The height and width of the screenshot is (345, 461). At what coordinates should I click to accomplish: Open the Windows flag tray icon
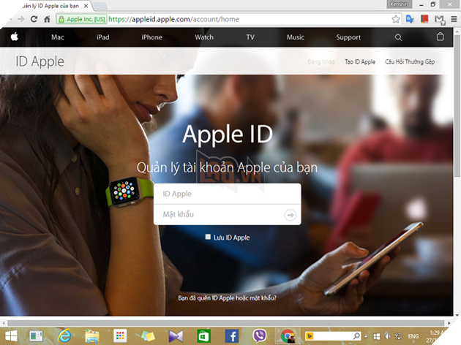point(377,336)
